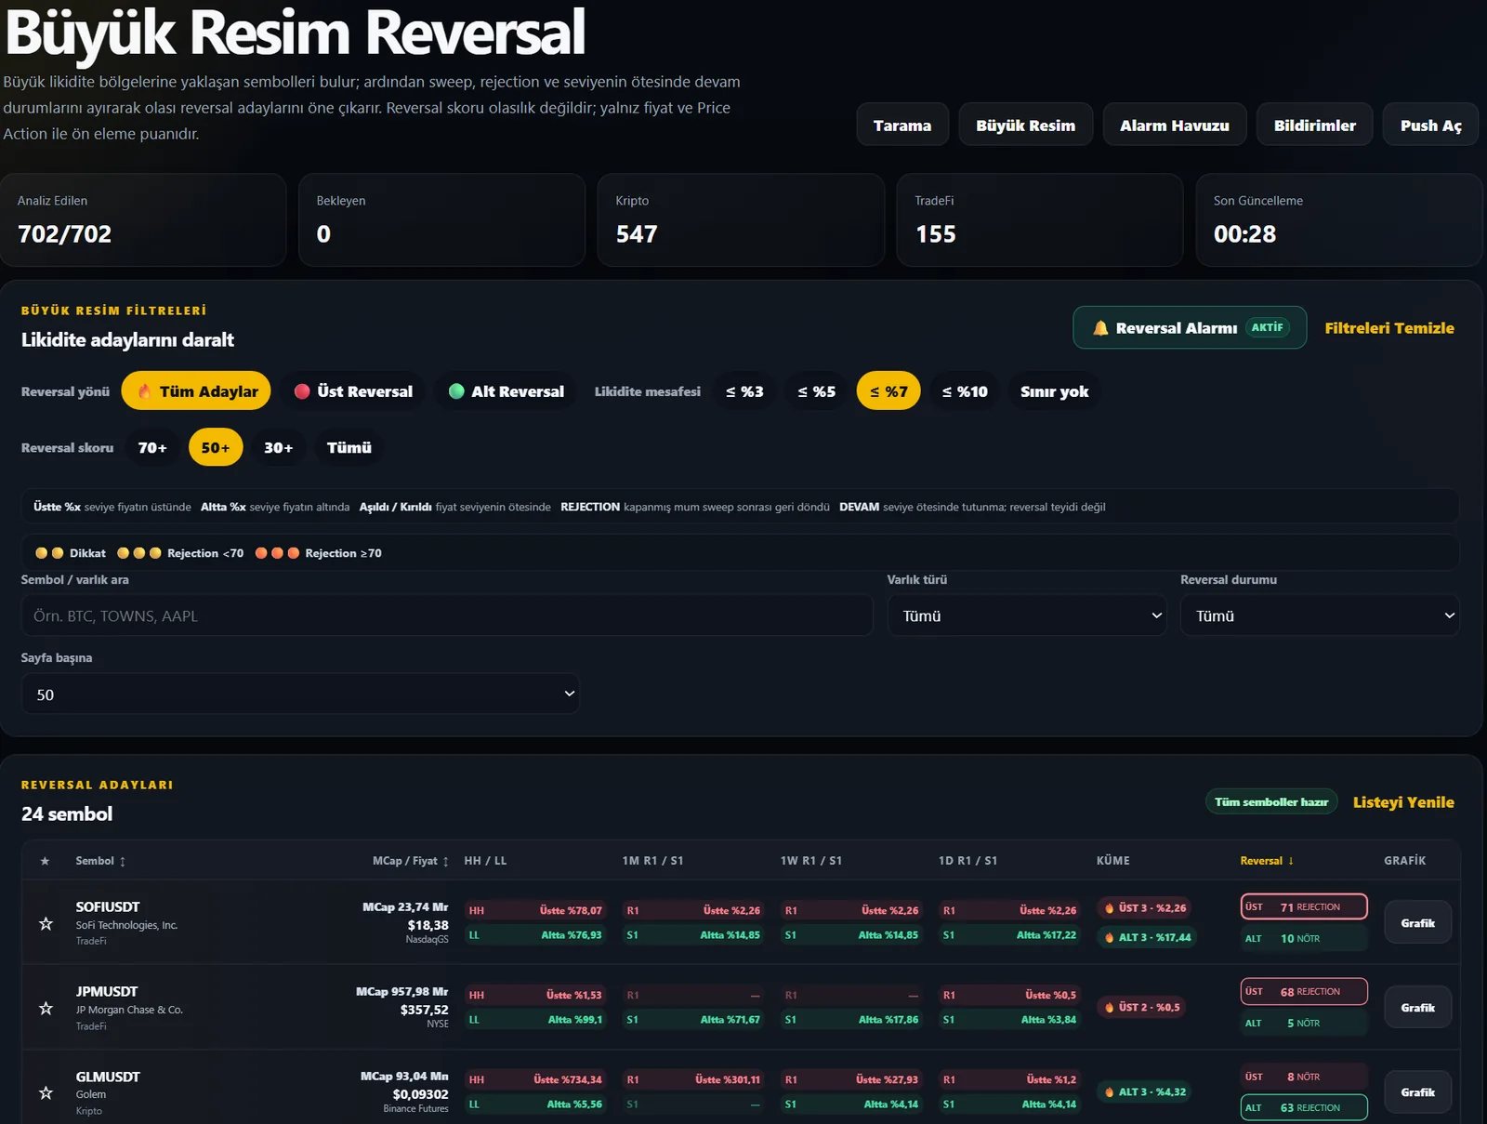Click the Tüm semboller hazır badge
This screenshot has width=1487, height=1124.
pos(1271,802)
